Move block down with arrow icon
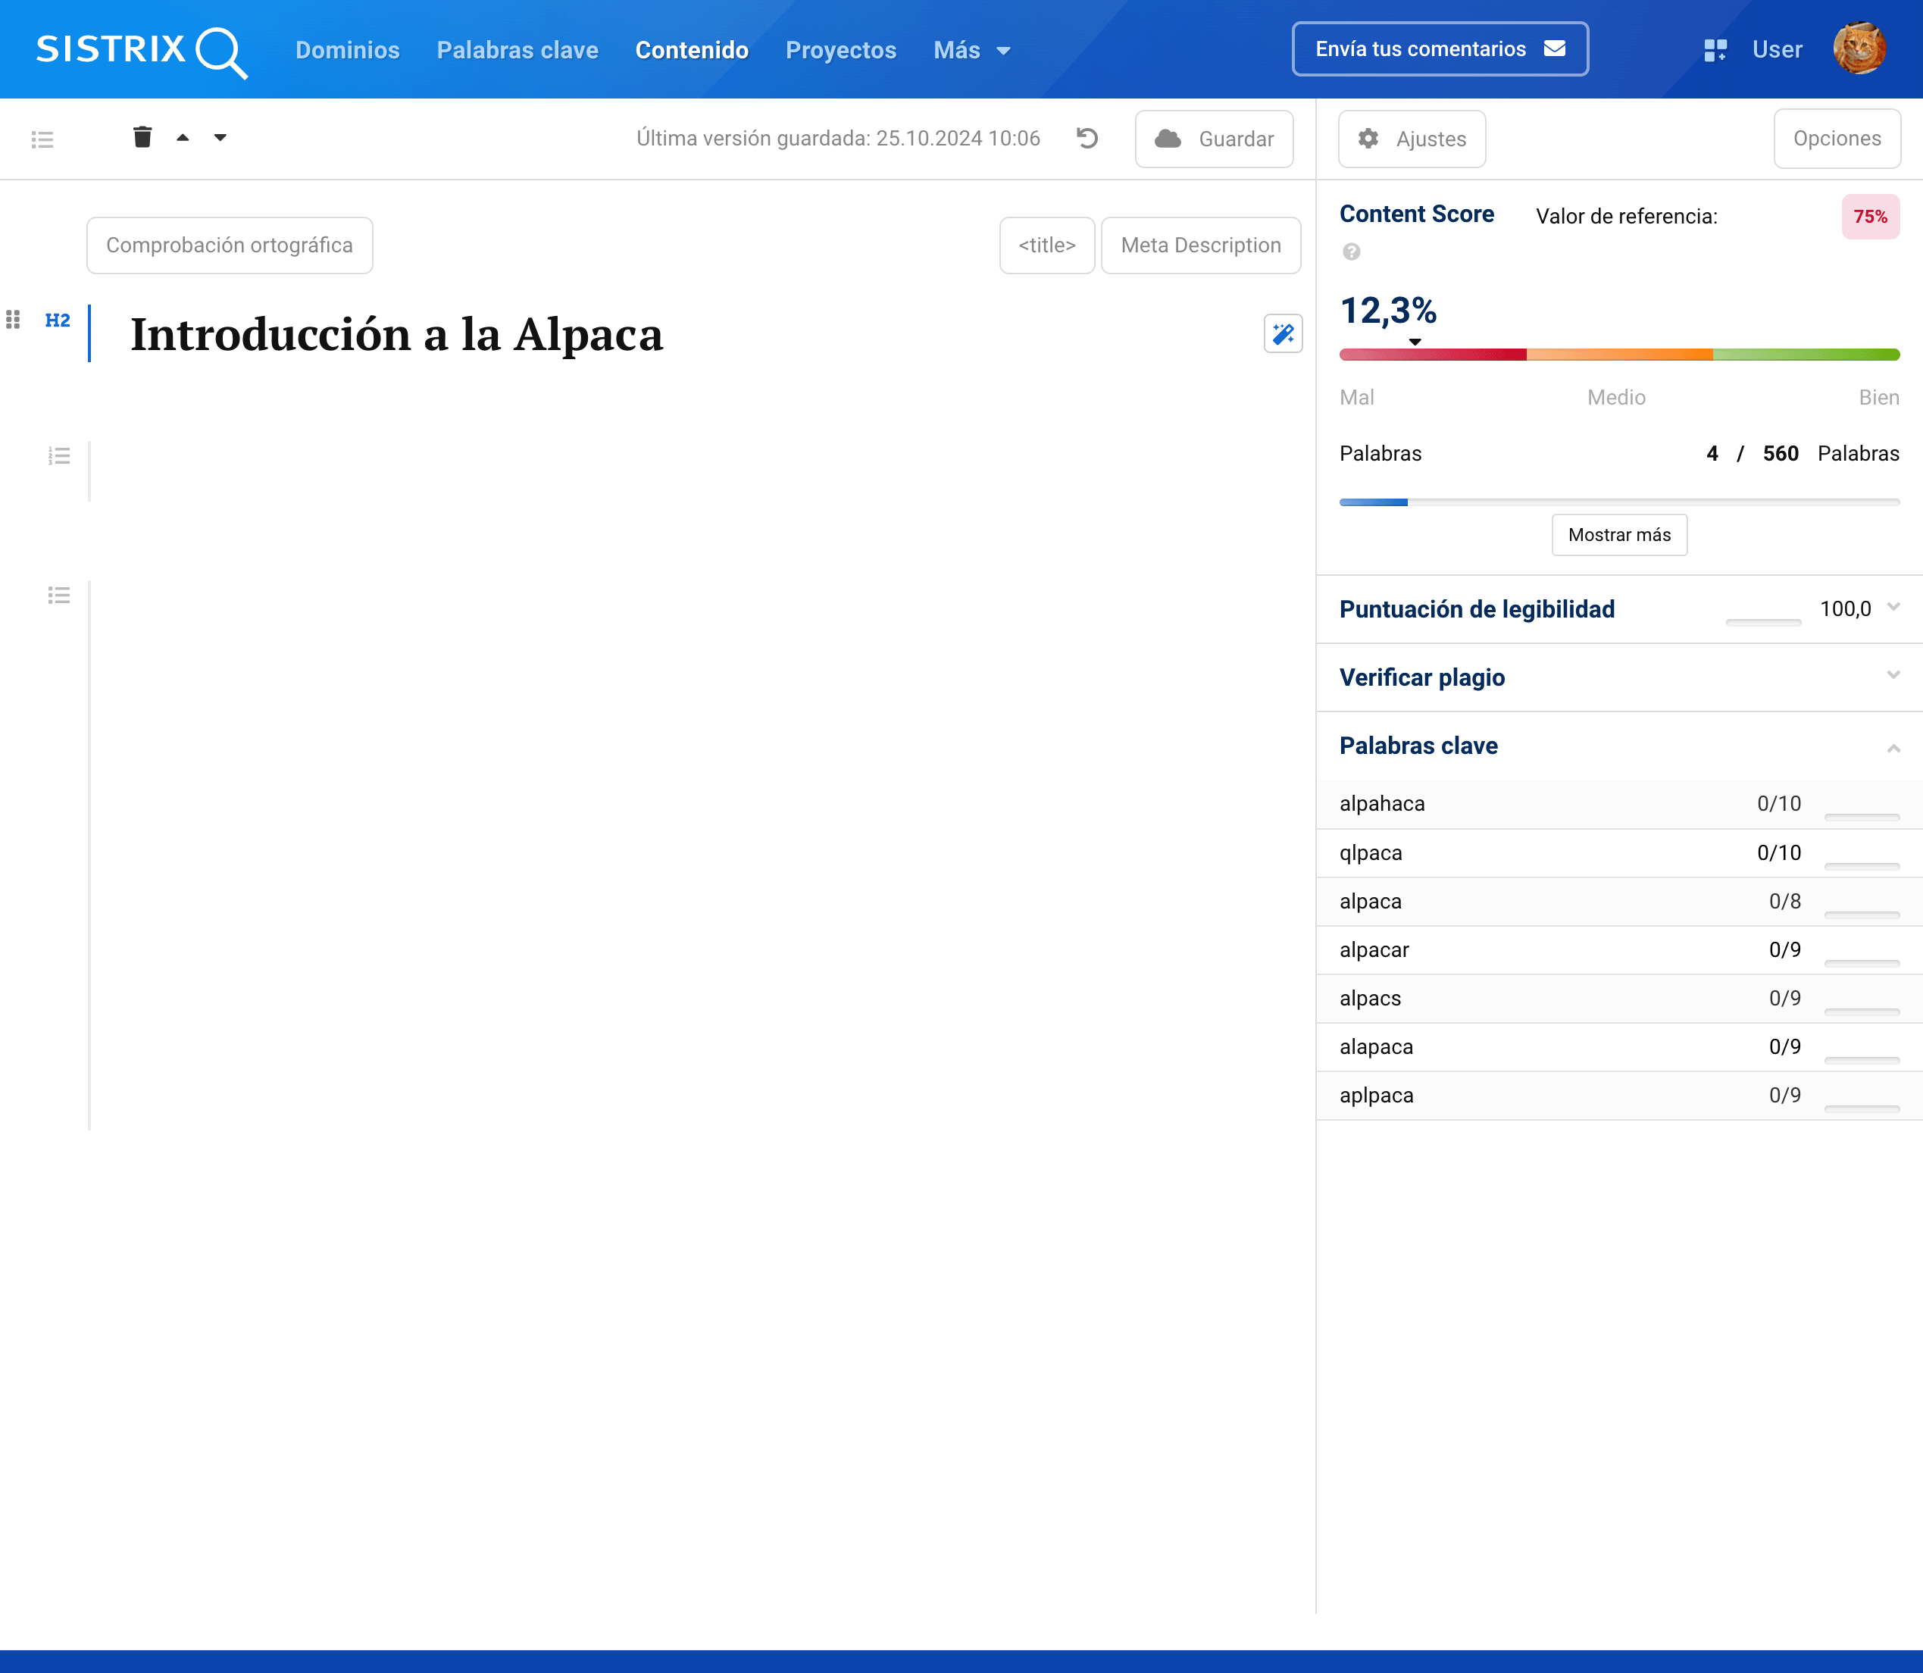Viewport: 1923px width, 1673px height. 220,137
